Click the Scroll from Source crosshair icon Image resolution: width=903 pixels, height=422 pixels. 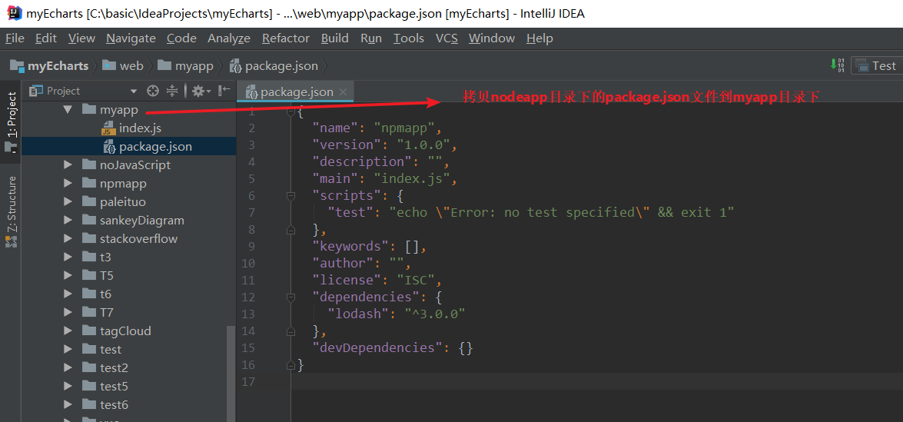pyautogui.click(x=153, y=91)
